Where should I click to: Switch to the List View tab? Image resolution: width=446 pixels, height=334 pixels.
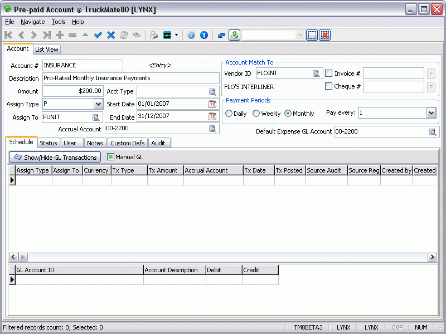(x=47, y=50)
